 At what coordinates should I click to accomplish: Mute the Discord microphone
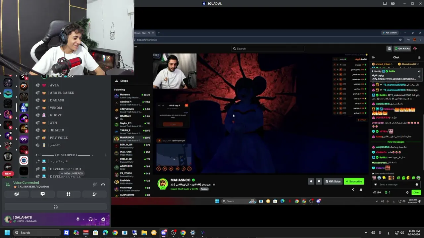pyautogui.click(x=78, y=219)
